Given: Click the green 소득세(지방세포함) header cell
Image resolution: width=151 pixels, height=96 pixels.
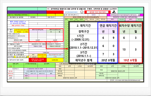Looking at the screenshot, I should click(31, 64).
